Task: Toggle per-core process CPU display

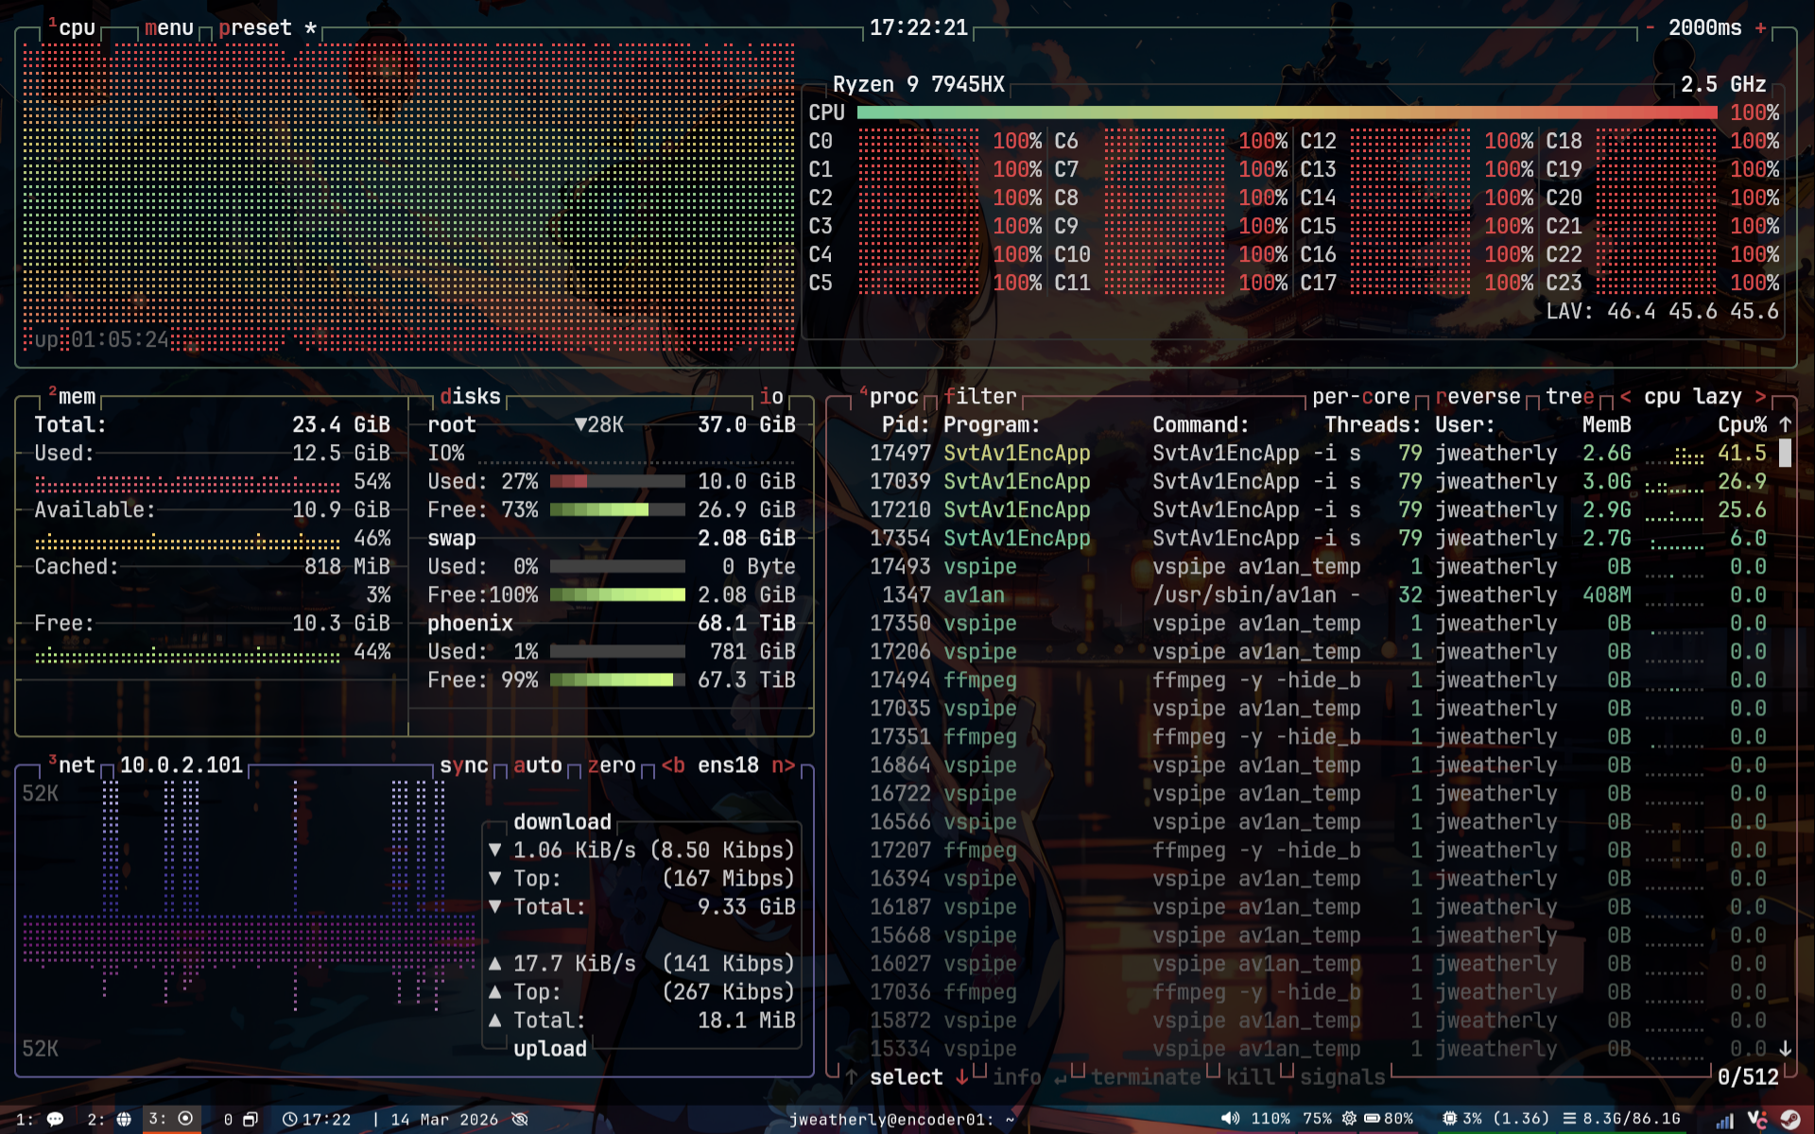Action: (x=1360, y=397)
